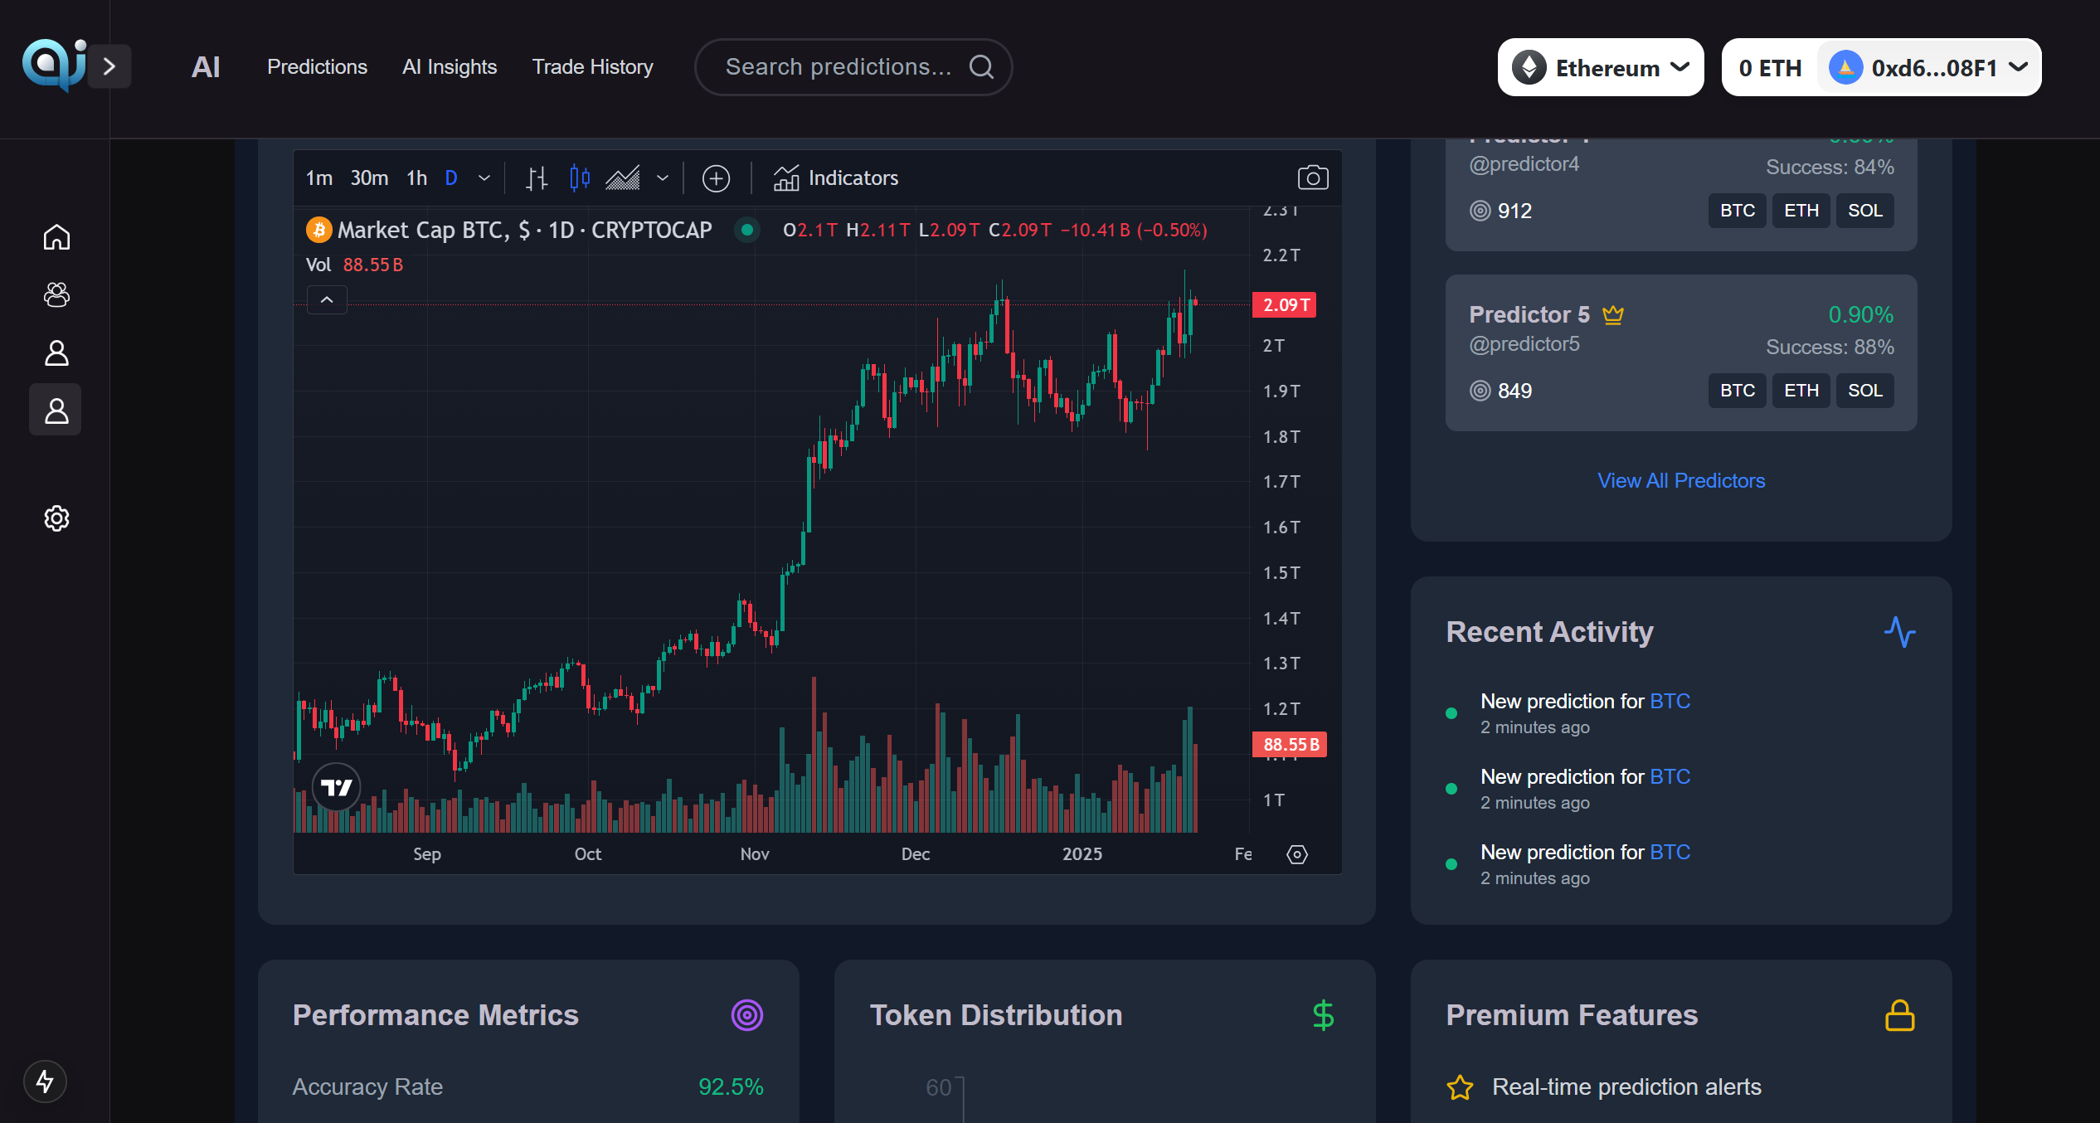Click the Performance Metrics target icon
This screenshot has width=2100, height=1123.
(746, 1015)
